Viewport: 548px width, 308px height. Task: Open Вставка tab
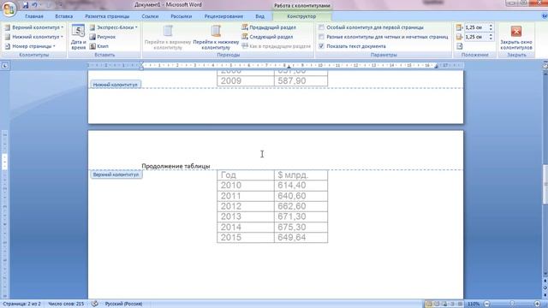64,16
